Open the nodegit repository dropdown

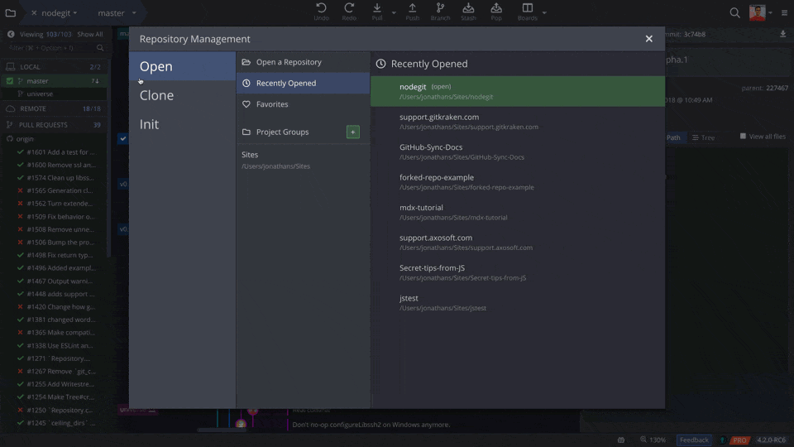click(75, 13)
